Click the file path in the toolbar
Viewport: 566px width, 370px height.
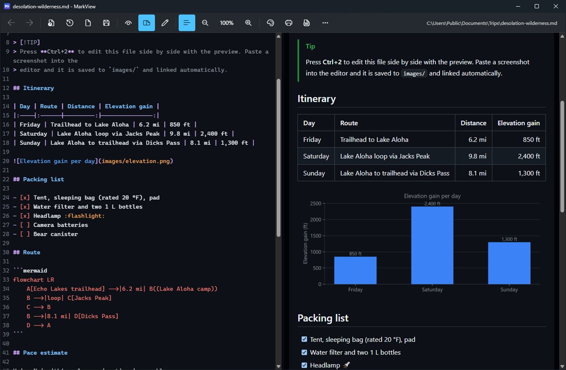tap(492, 23)
